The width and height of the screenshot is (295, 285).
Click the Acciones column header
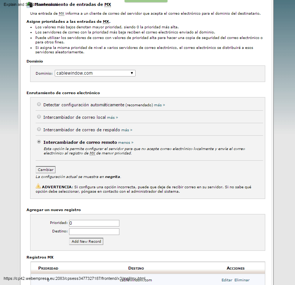point(235,268)
